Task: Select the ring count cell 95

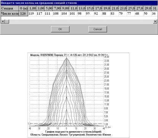Action: (90, 14)
